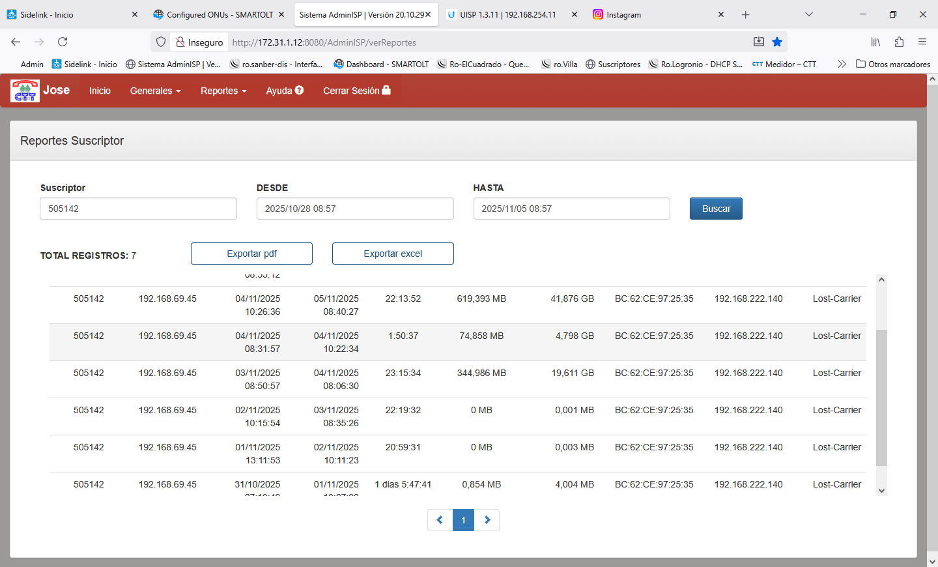Click the previous page arrow in pagination
938x567 pixels.
pos(440,520)
